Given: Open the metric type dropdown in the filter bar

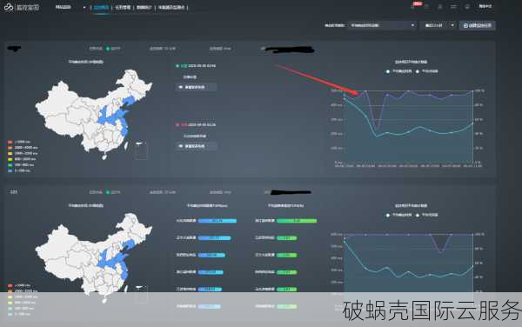Looking at the screenshot, I should click(x=382, y=25).
